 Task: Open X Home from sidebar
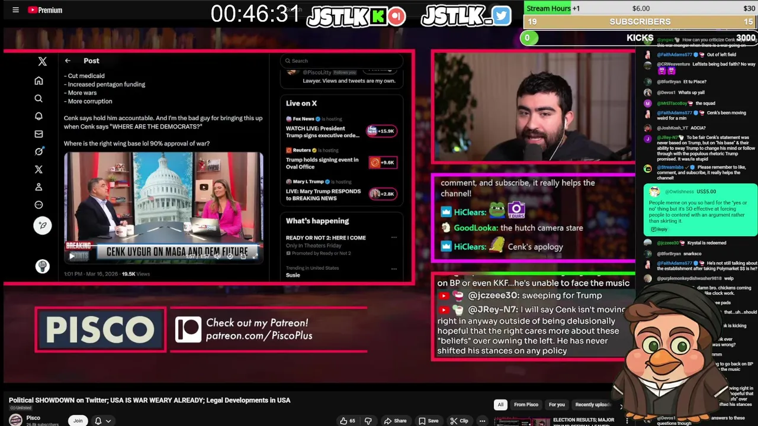point(38,80)
